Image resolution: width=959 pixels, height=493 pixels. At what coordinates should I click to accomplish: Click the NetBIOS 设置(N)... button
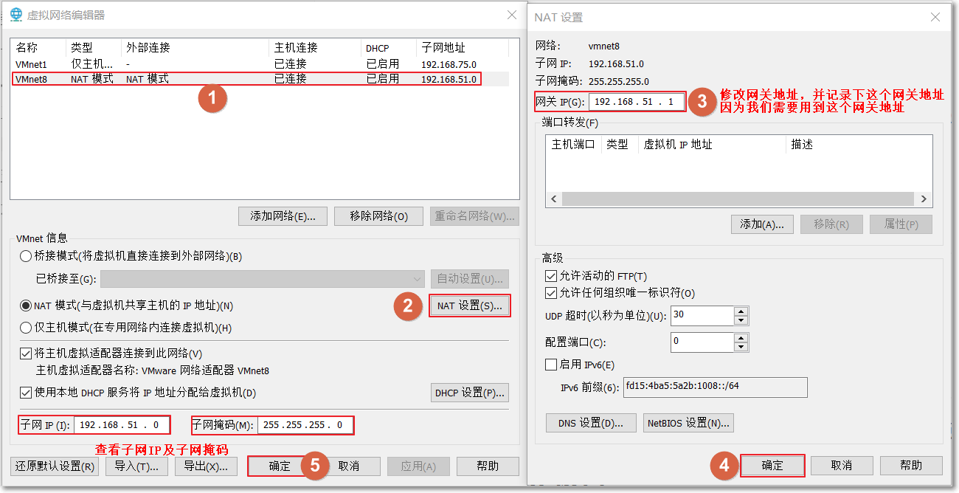(x=688, y=423)
